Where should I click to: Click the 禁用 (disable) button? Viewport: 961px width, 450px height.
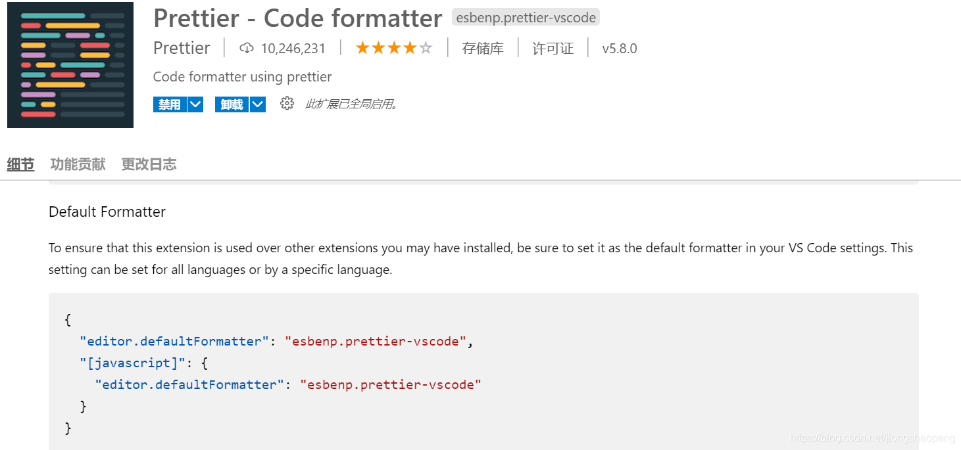click(170, 104)
